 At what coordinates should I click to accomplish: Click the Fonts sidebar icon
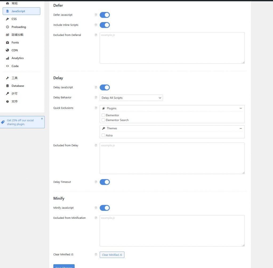(7, 43)
